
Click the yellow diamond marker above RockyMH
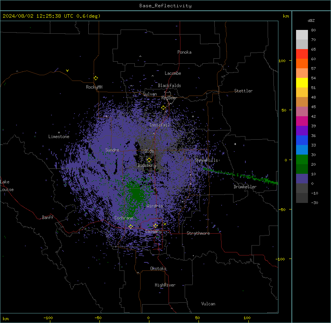tap(96, 78)
